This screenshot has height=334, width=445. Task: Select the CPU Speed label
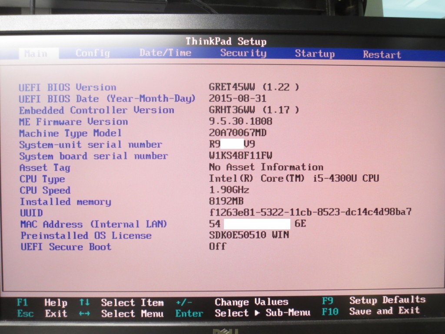(45, 190)
